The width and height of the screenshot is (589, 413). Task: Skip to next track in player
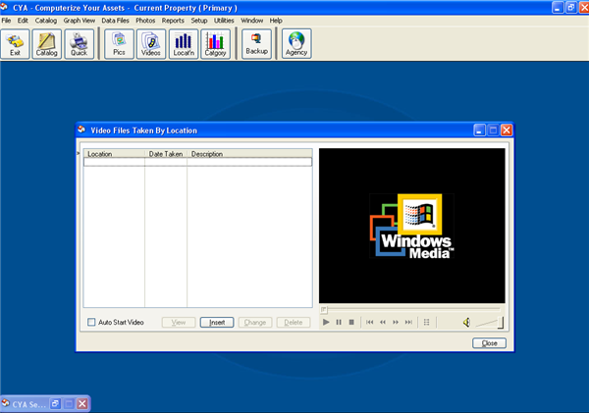[408, 322]
